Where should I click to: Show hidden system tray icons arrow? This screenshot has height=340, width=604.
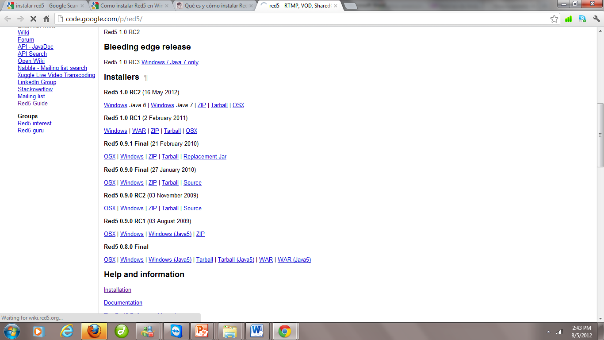tap(549, 332)
